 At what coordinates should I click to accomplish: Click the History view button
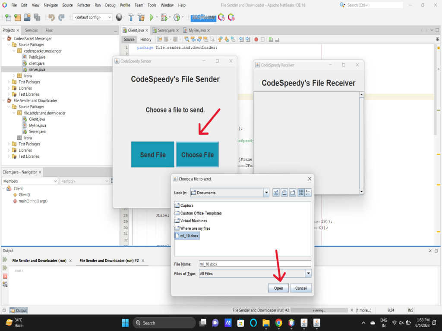pos(146,39)
